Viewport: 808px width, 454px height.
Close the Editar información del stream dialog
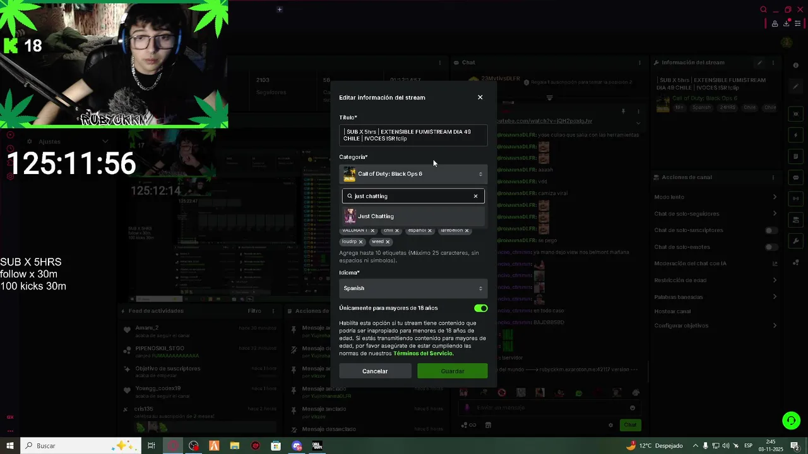tap(480, 97)
